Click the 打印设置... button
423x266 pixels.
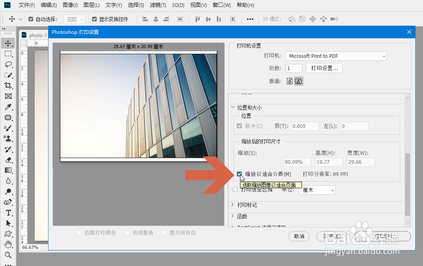coord(324,68)
